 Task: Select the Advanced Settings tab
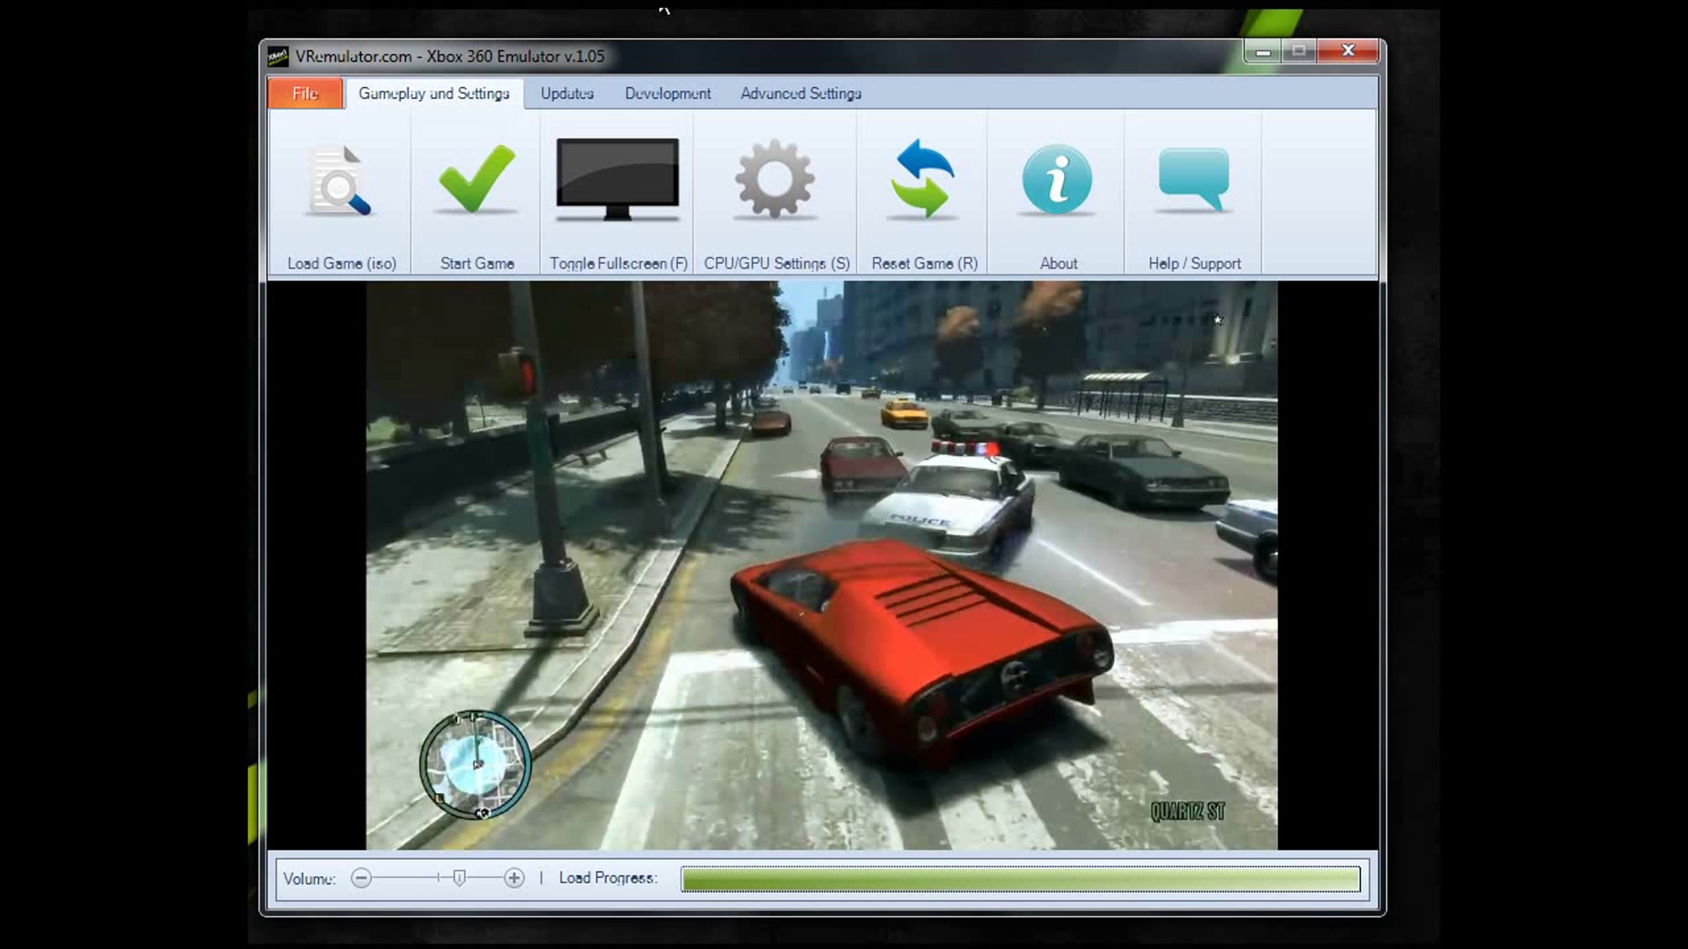click(x=800, y=93)
